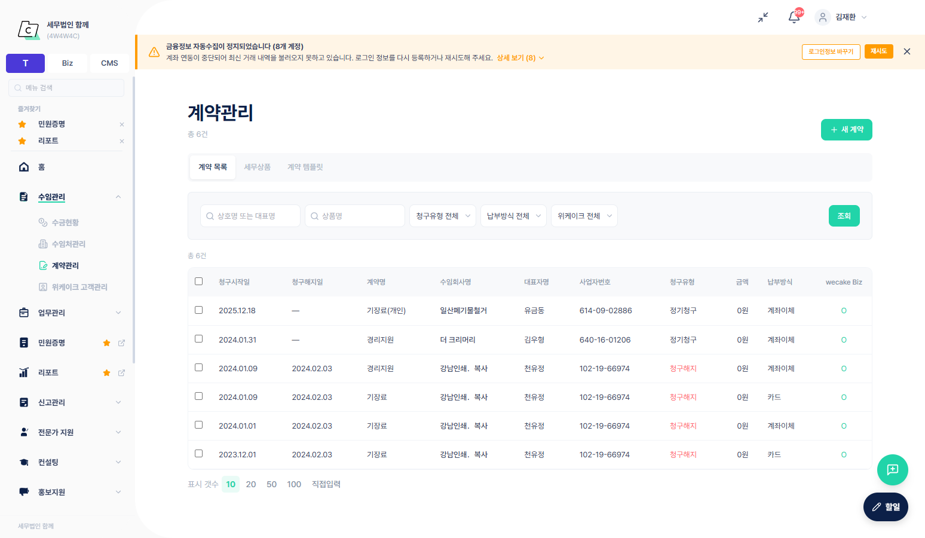
Task: Open the 위케이크 전체 dropdown
Action: tap(584, 216)
